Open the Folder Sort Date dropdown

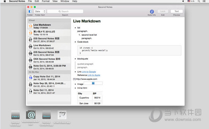coord(40,11)
